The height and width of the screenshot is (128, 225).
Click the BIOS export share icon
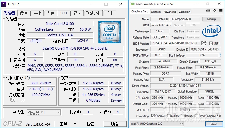pos(204,43)
